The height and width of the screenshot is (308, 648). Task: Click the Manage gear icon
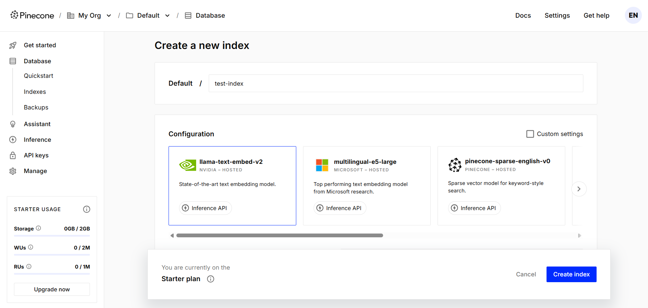[13, 171]
